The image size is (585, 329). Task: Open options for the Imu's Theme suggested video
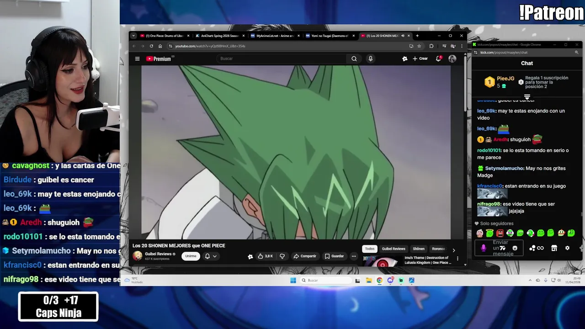(x=457, y=259)
